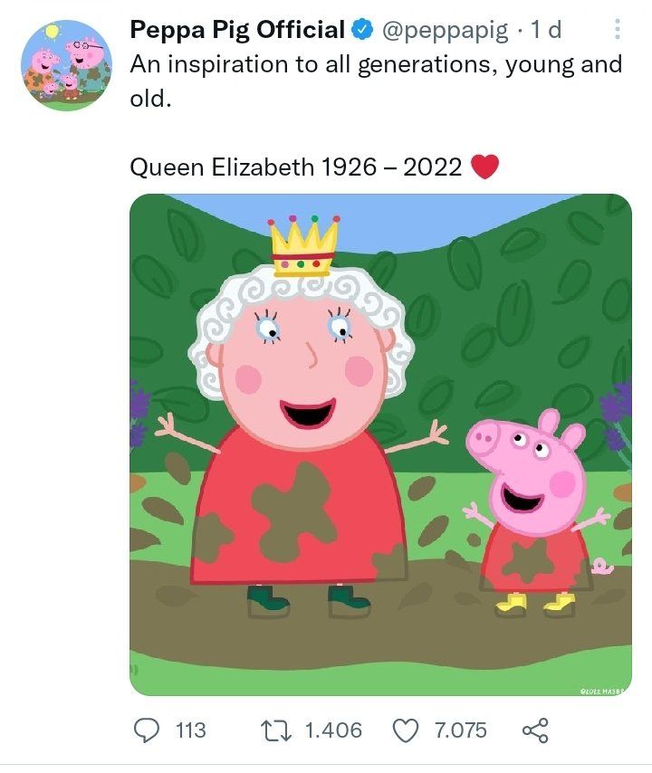
Task: Open the three-dot more options menu
Action: 617,29
